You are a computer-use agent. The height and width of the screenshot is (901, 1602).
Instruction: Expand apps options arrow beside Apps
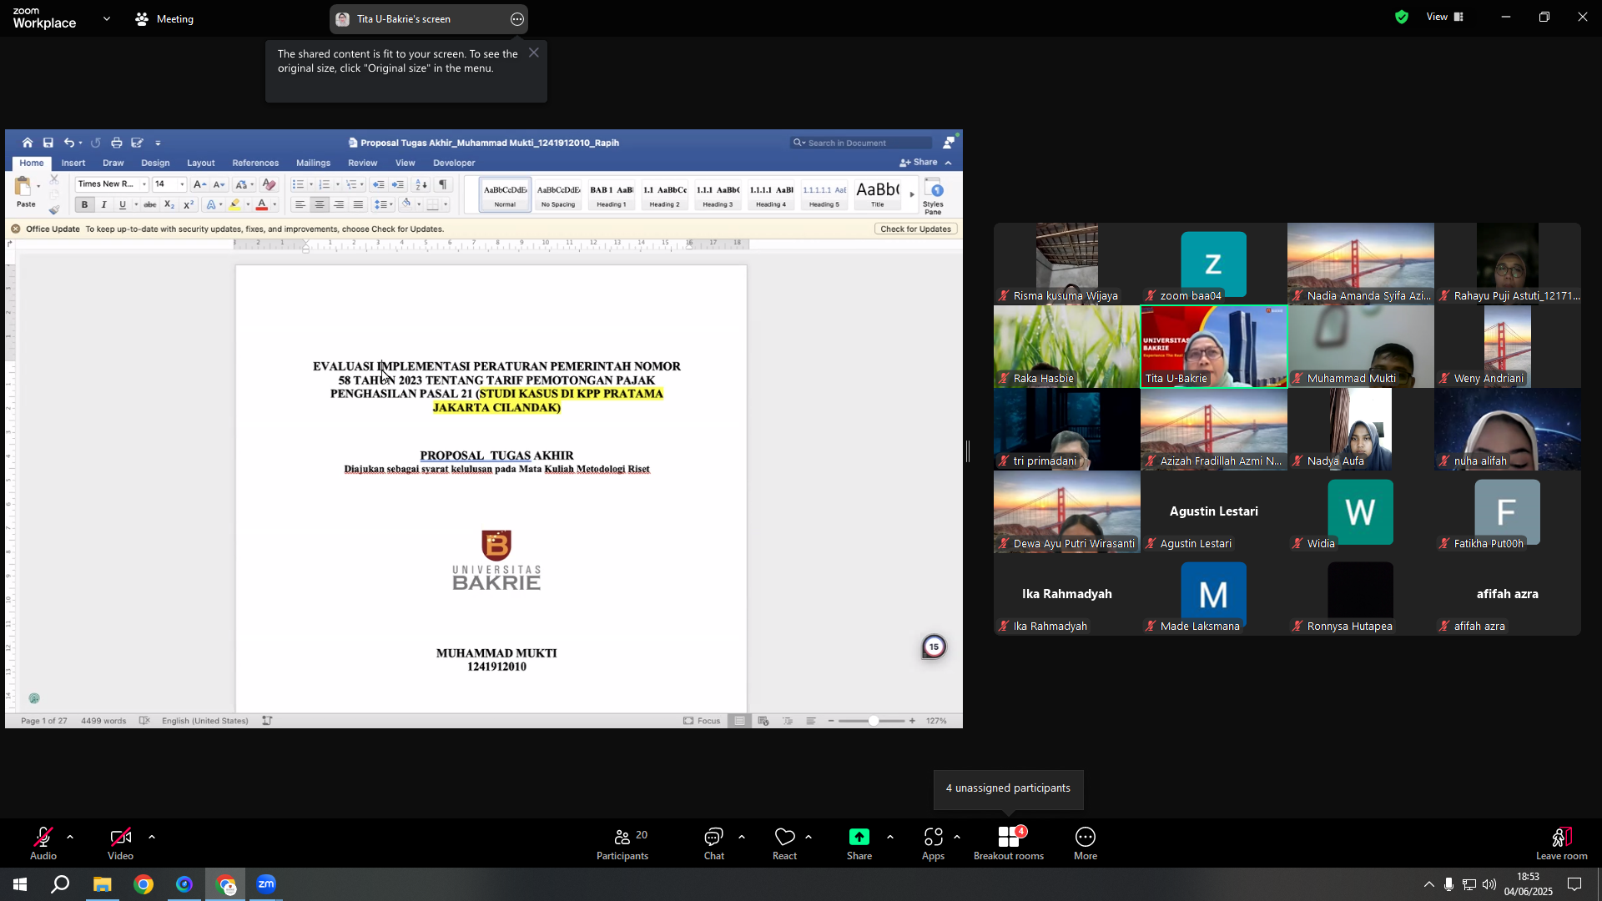[x=957, y=837]
